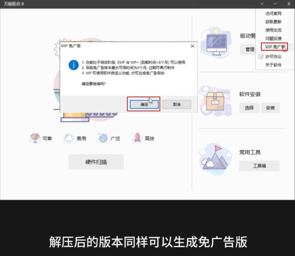Click the rocket icon labeled 高效
This screenshot has height=256, width=295.
pyautogui.click(x=138, y=138)
